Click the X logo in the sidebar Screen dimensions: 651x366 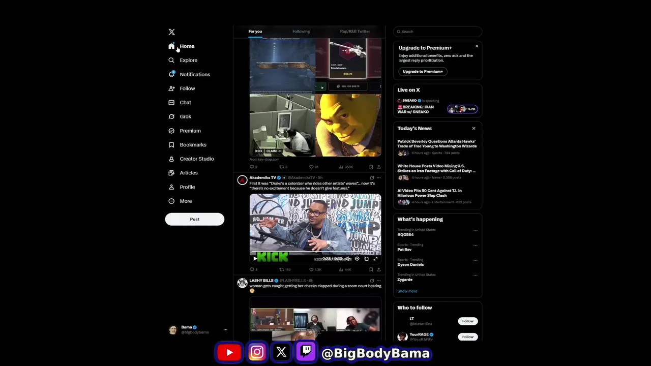tap(171, 32)
